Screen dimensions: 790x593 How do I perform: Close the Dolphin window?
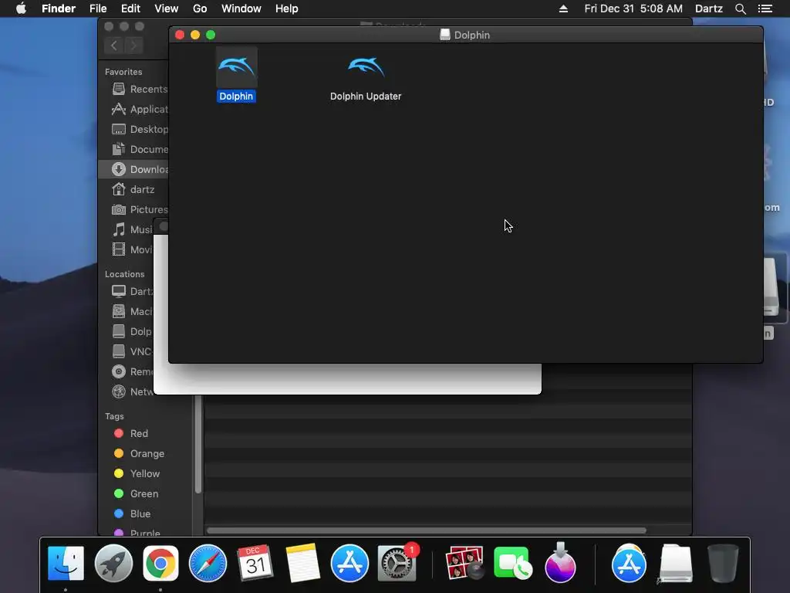pyautogui.click(x=179, y=35)
